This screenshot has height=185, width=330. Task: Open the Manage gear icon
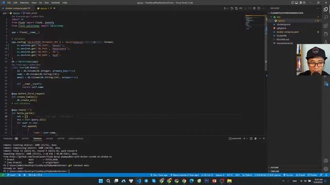(x=326, y=169)
